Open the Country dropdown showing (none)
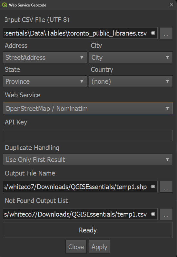Viewport: 177px width, 257px height. pos(131,81)
